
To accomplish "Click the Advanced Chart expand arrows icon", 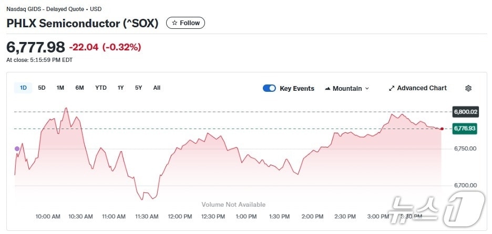I will pos(392,88).
